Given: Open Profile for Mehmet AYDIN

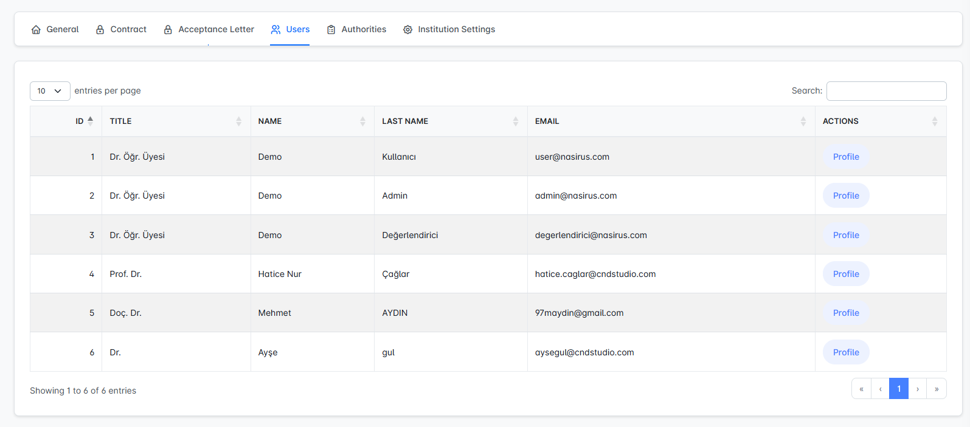Looking at the screenshot, I should pos(845,313).
